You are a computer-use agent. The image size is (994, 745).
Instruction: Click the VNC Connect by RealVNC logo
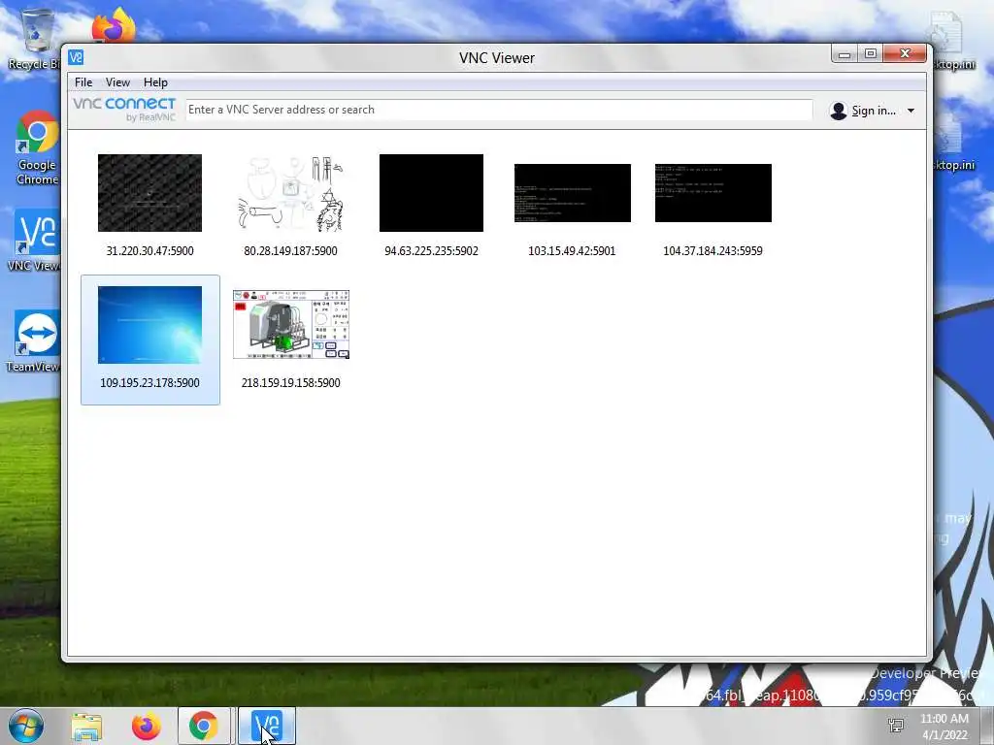pos(124,109)
